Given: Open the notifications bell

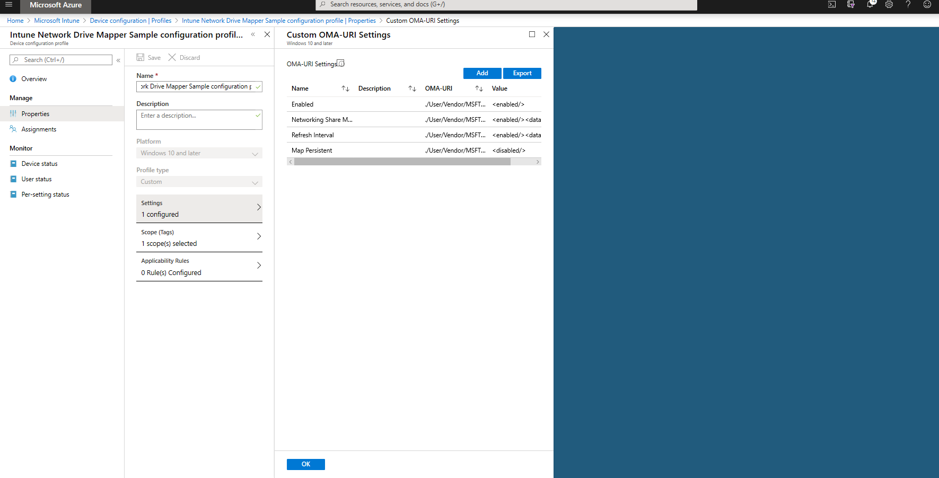Looking at the screenshot, I should 870,5.
